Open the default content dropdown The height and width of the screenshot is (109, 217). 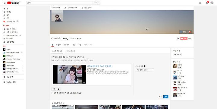tap(145, 70)
